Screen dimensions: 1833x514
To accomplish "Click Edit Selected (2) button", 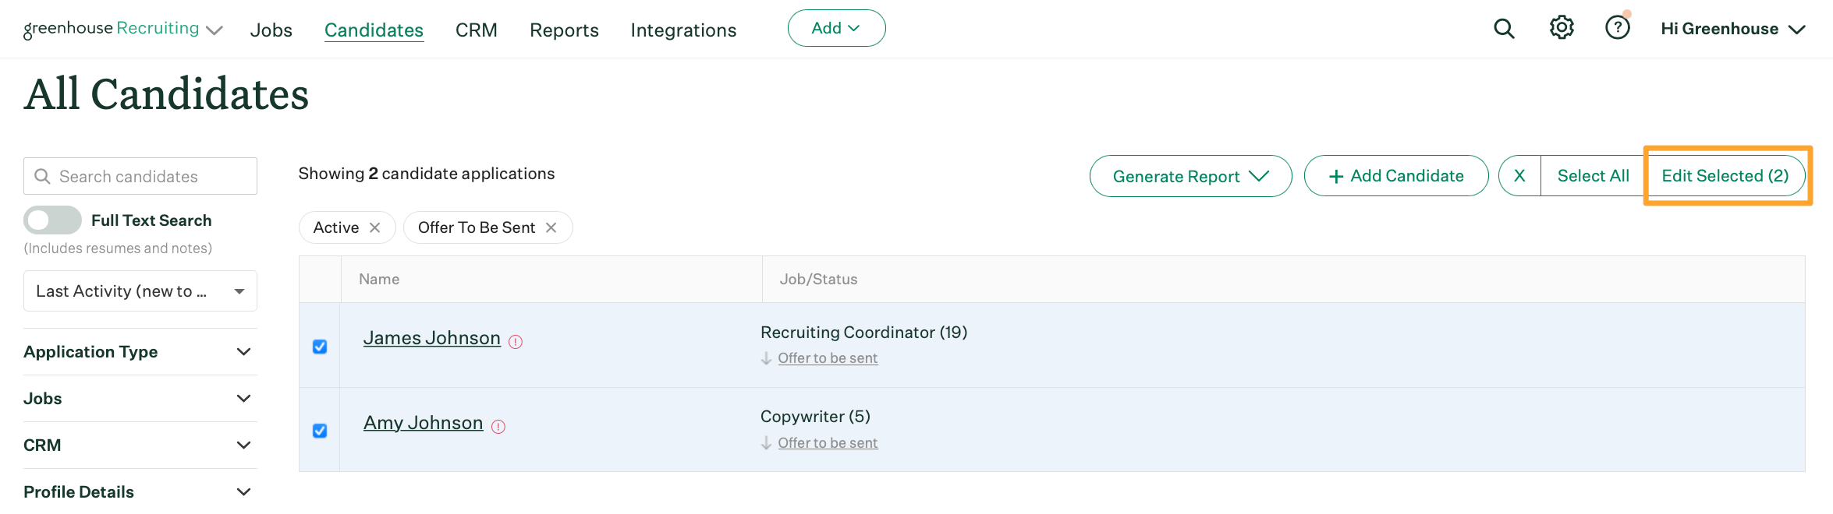I will tap(1725, 176).
